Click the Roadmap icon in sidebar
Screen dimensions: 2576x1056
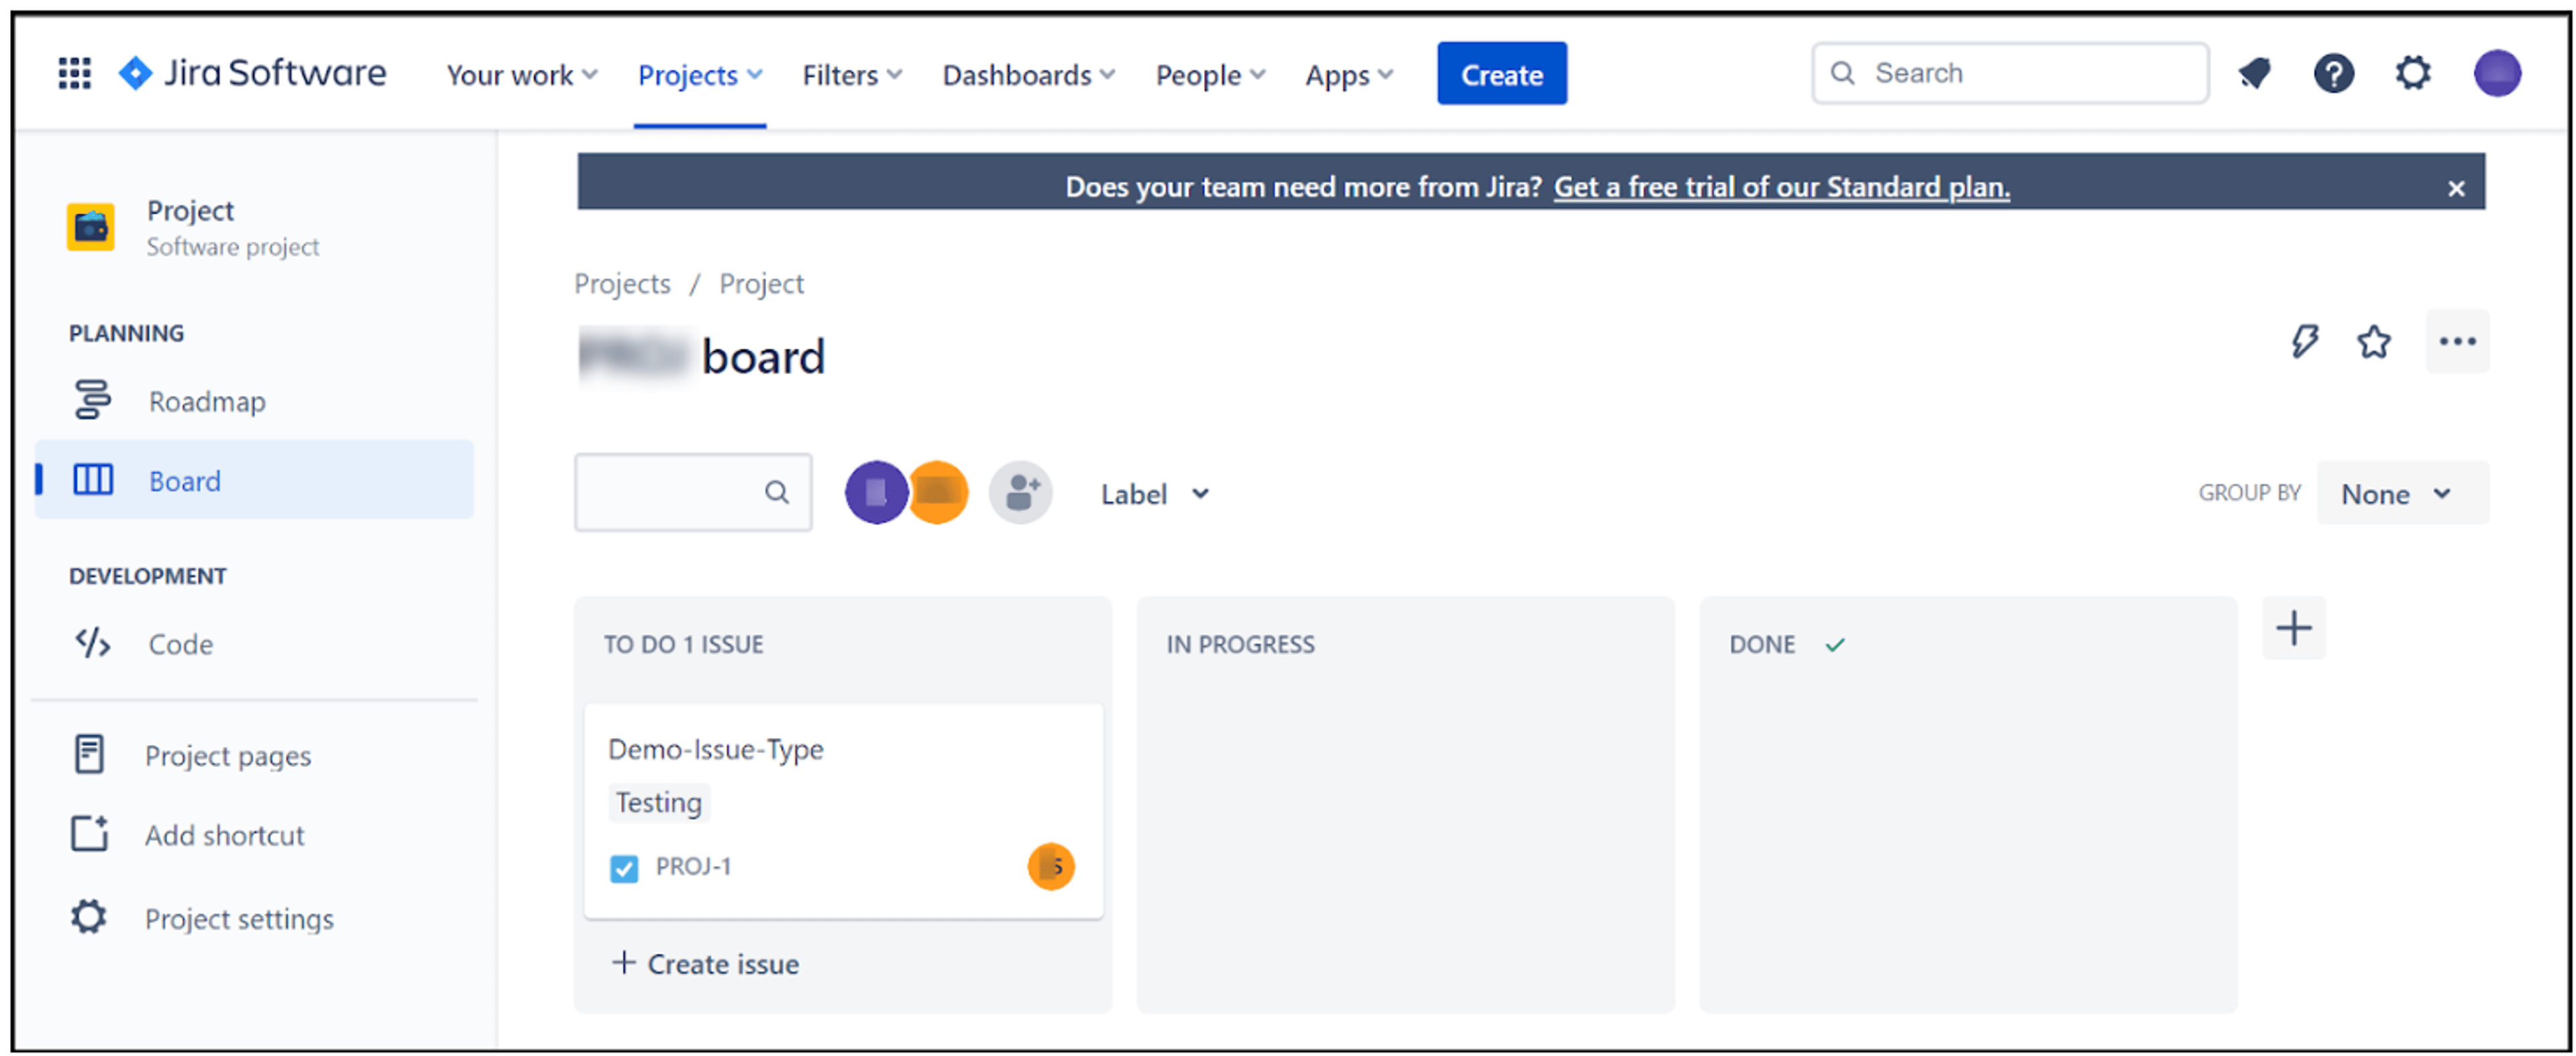point(93,400)
